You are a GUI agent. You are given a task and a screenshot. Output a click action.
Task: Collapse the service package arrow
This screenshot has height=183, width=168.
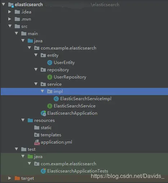(x=36, y=84)
